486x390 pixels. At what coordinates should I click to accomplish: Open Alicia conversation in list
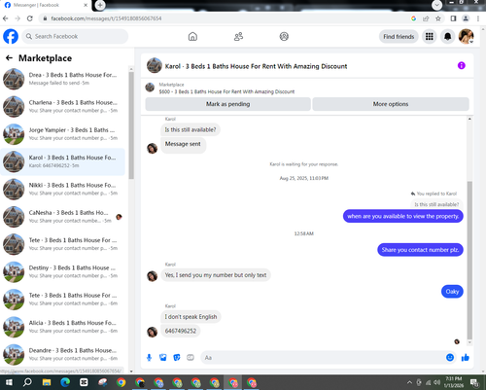62,327
